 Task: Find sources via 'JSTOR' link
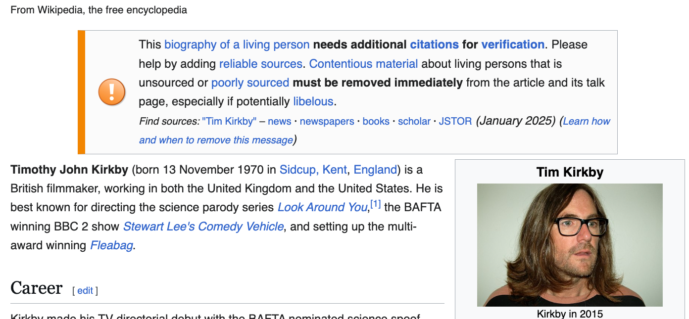click(455, 121)
